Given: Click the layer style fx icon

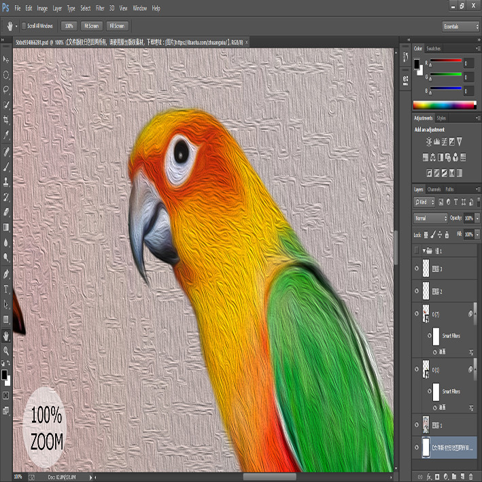Looking at the screenshot, I should coord(429,477).
